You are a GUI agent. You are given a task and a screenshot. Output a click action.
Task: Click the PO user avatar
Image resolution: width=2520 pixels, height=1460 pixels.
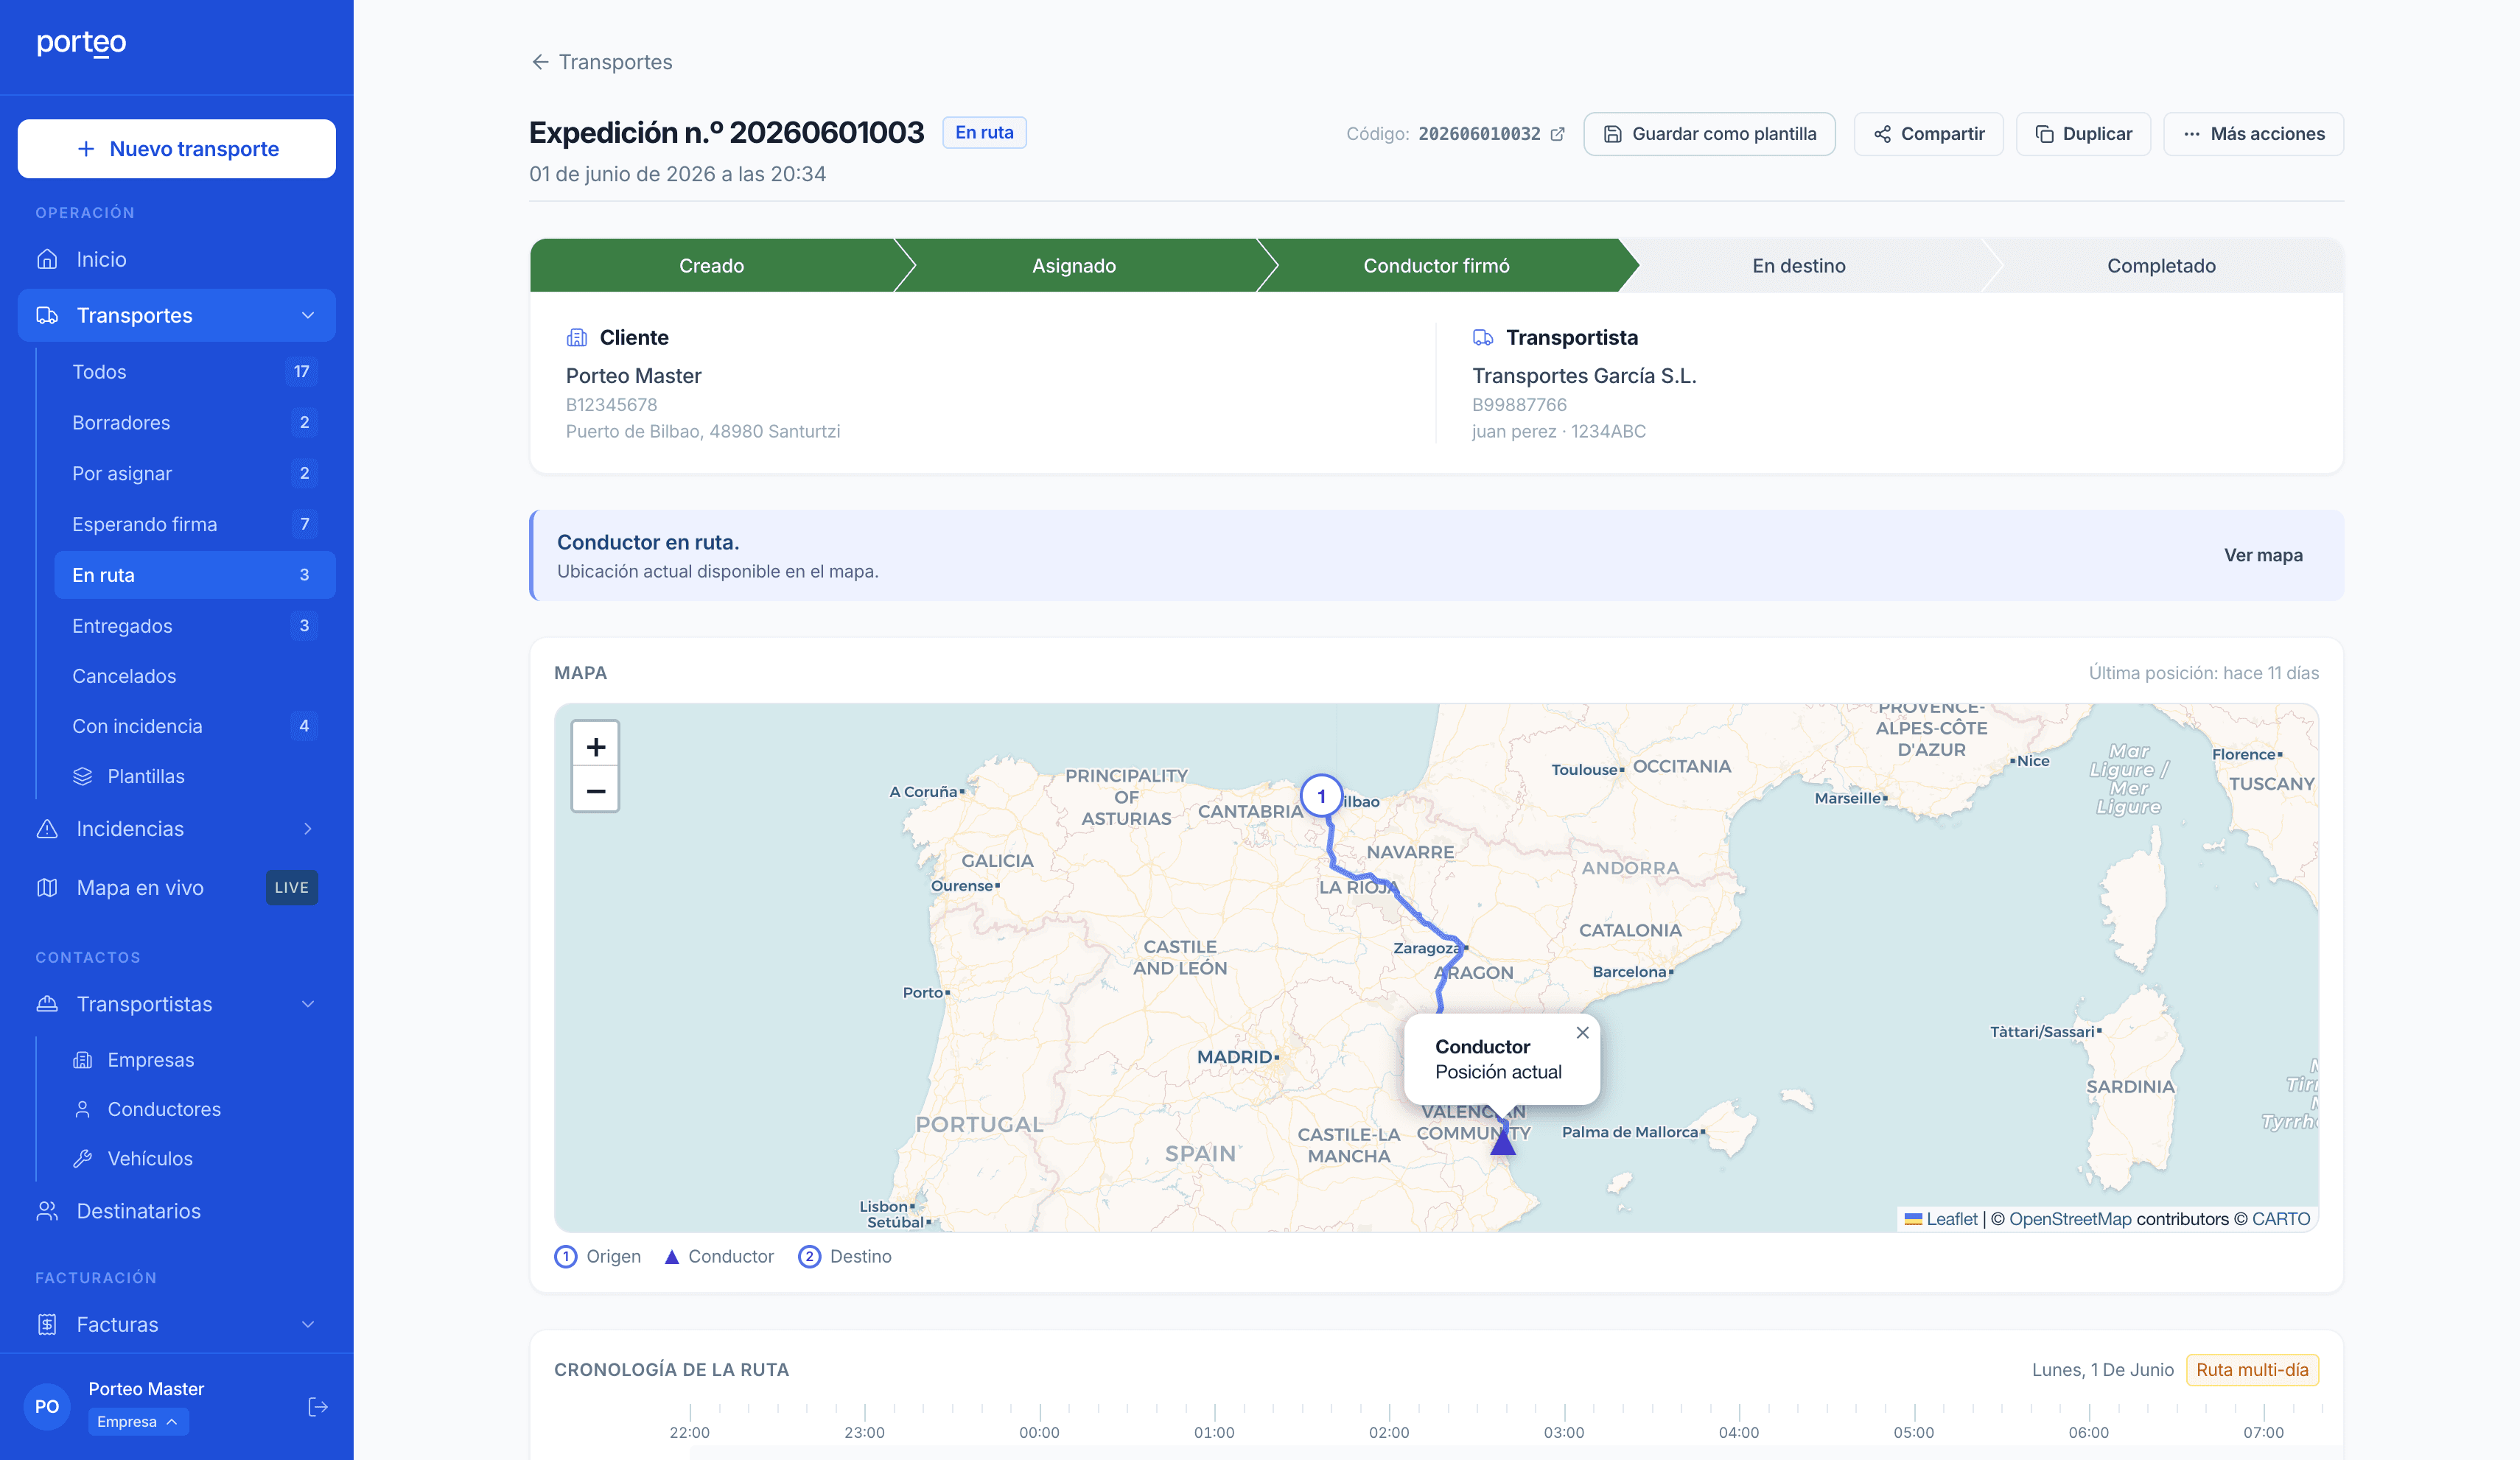pos(47,1406)
